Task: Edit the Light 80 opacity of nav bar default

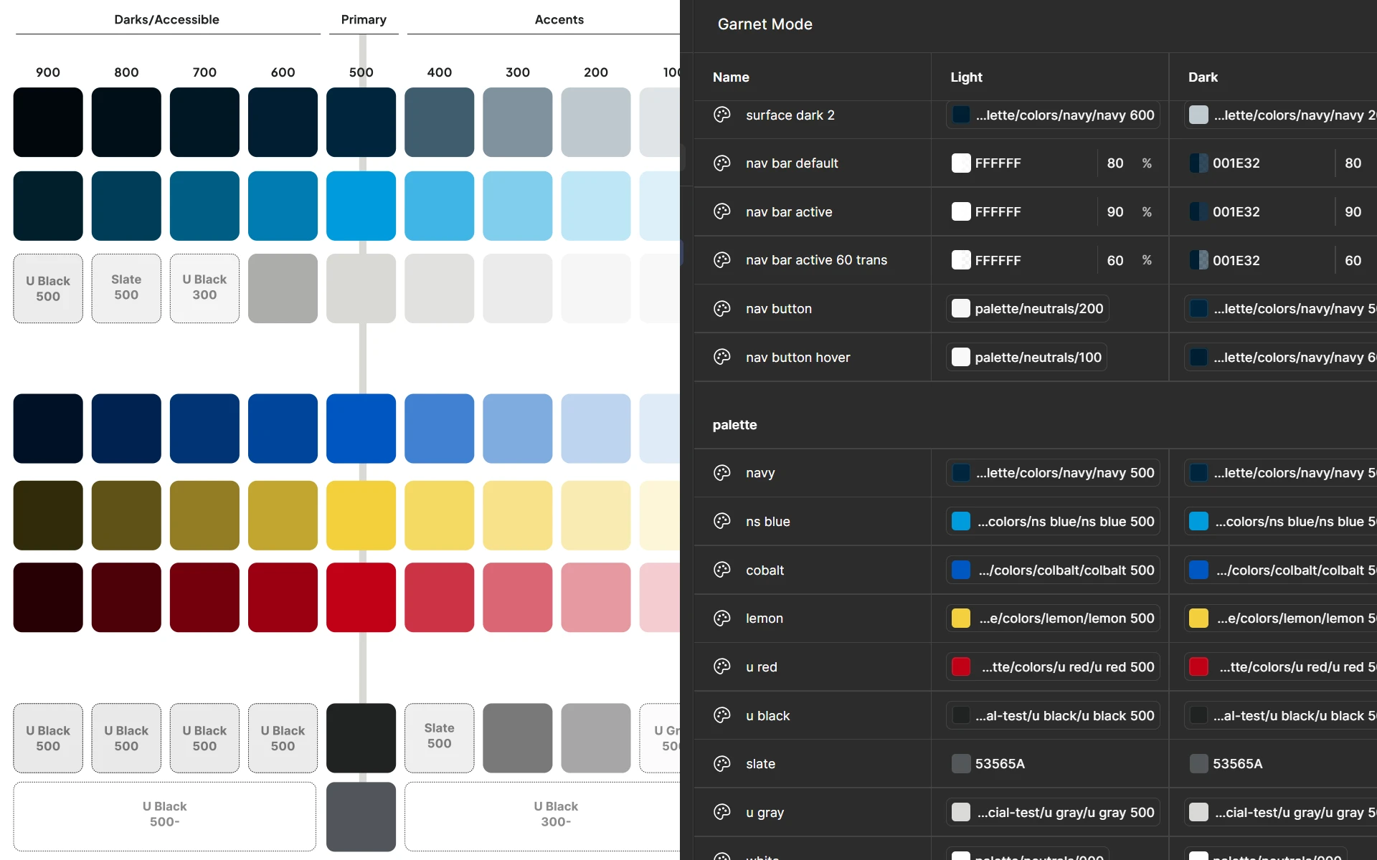Action: point(1115,163)
